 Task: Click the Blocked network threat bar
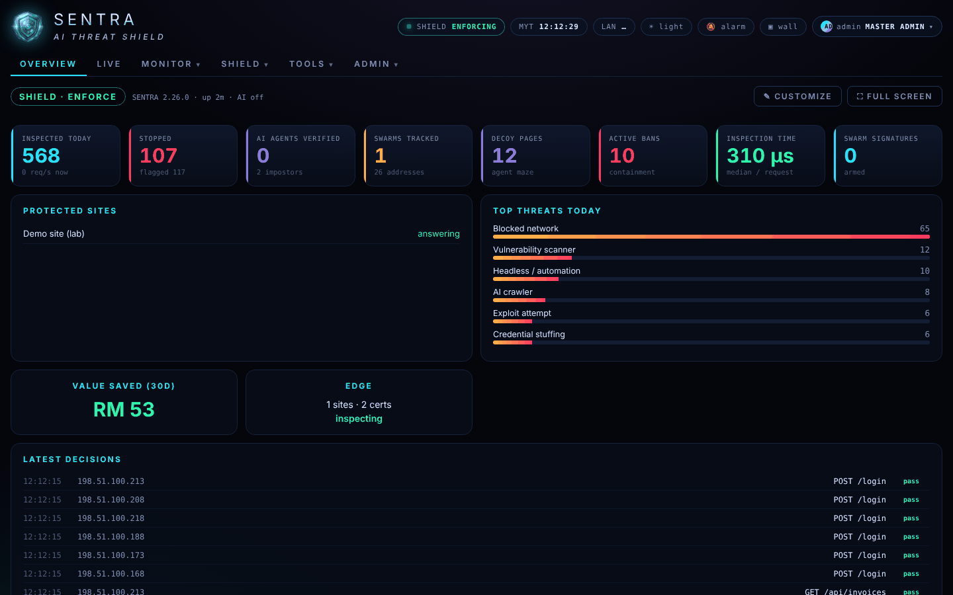(x=711, y=237)
